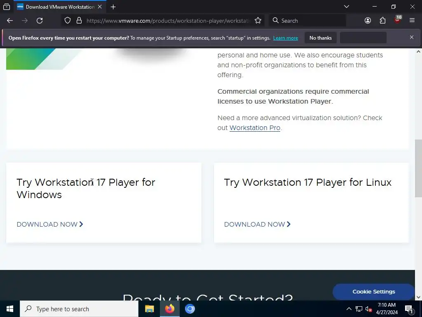
Task: Open the Firefox hamburger menu
Action: tap(412, 21)
